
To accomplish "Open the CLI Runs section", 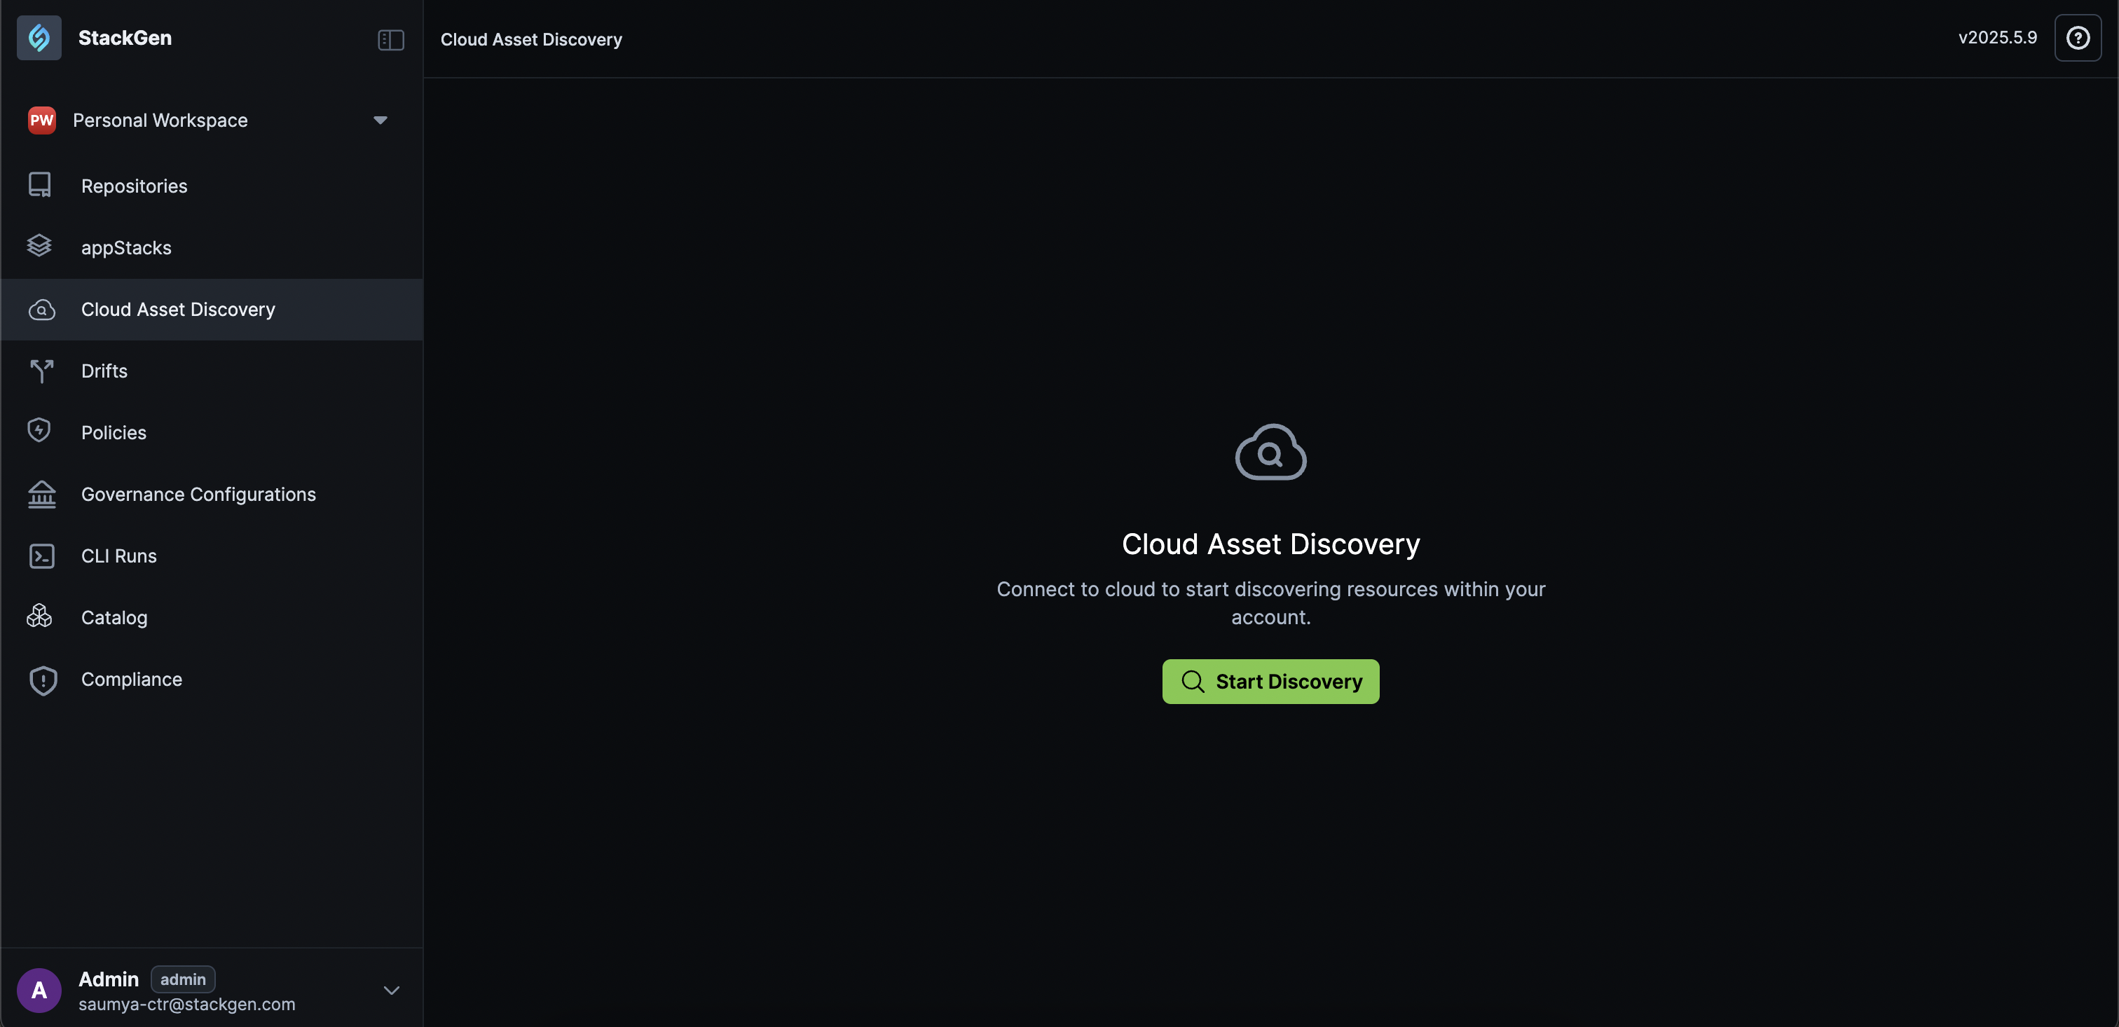I will (x=212, y=556).
